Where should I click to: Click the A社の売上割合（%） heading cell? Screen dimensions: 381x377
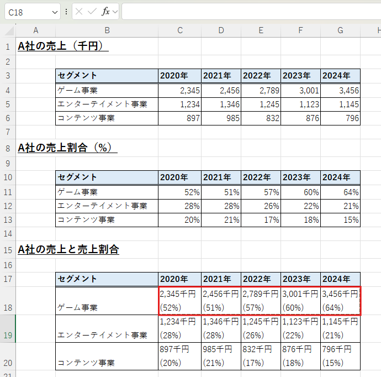[x=66, y=148]
